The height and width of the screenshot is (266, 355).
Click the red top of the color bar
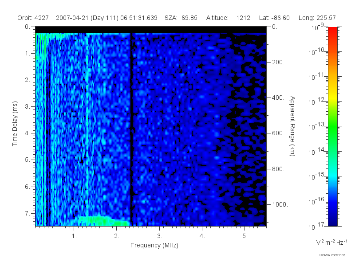(x=333, y=31)
